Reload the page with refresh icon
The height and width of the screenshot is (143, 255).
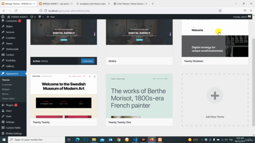tap(16, 11)
